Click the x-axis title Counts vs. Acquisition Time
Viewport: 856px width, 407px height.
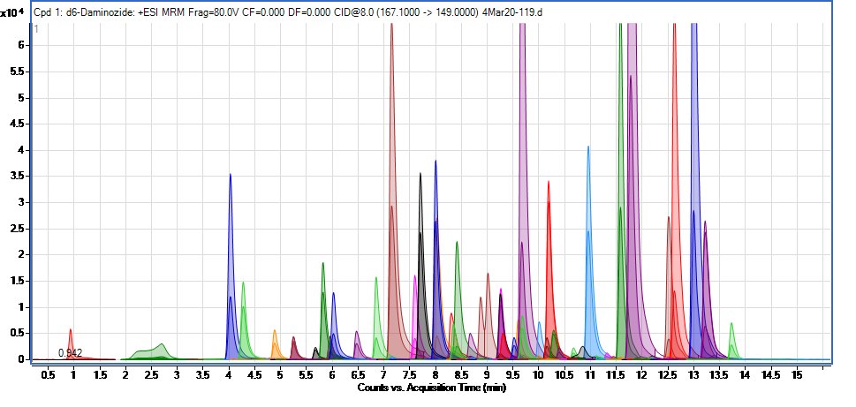coord(431,388)
